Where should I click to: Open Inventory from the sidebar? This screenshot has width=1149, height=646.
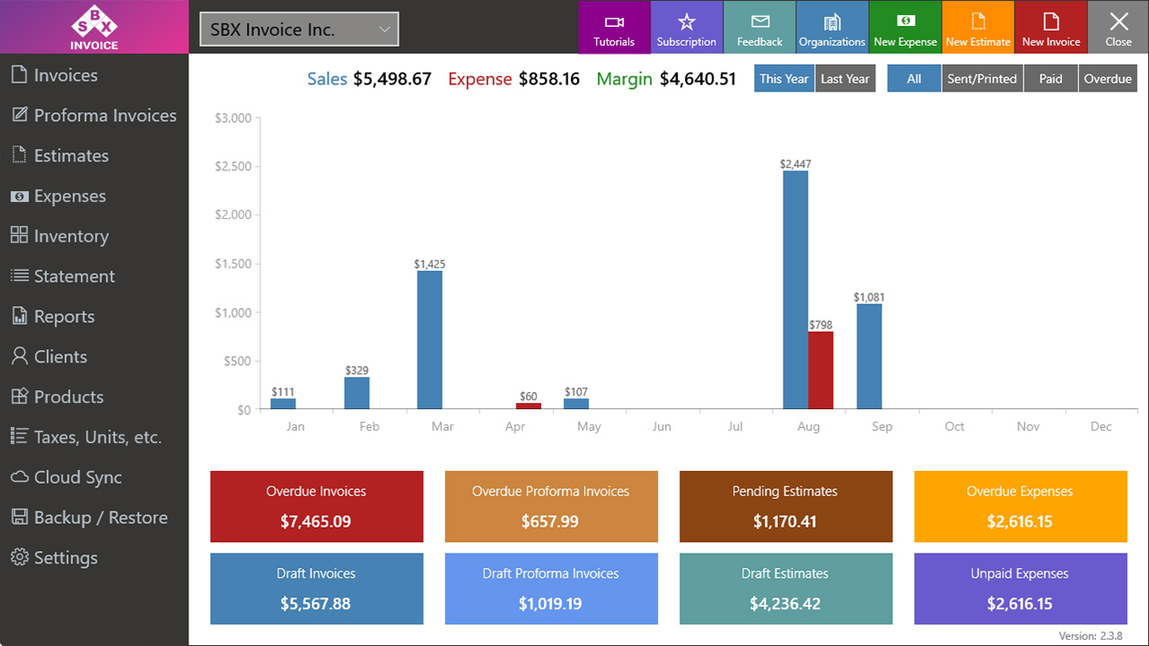pyautogui.click(x=71, y=236)
